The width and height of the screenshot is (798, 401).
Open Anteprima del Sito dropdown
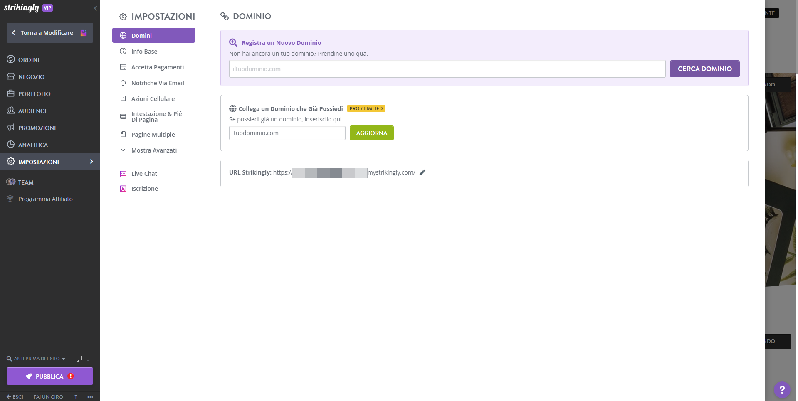tap(37, 359)
